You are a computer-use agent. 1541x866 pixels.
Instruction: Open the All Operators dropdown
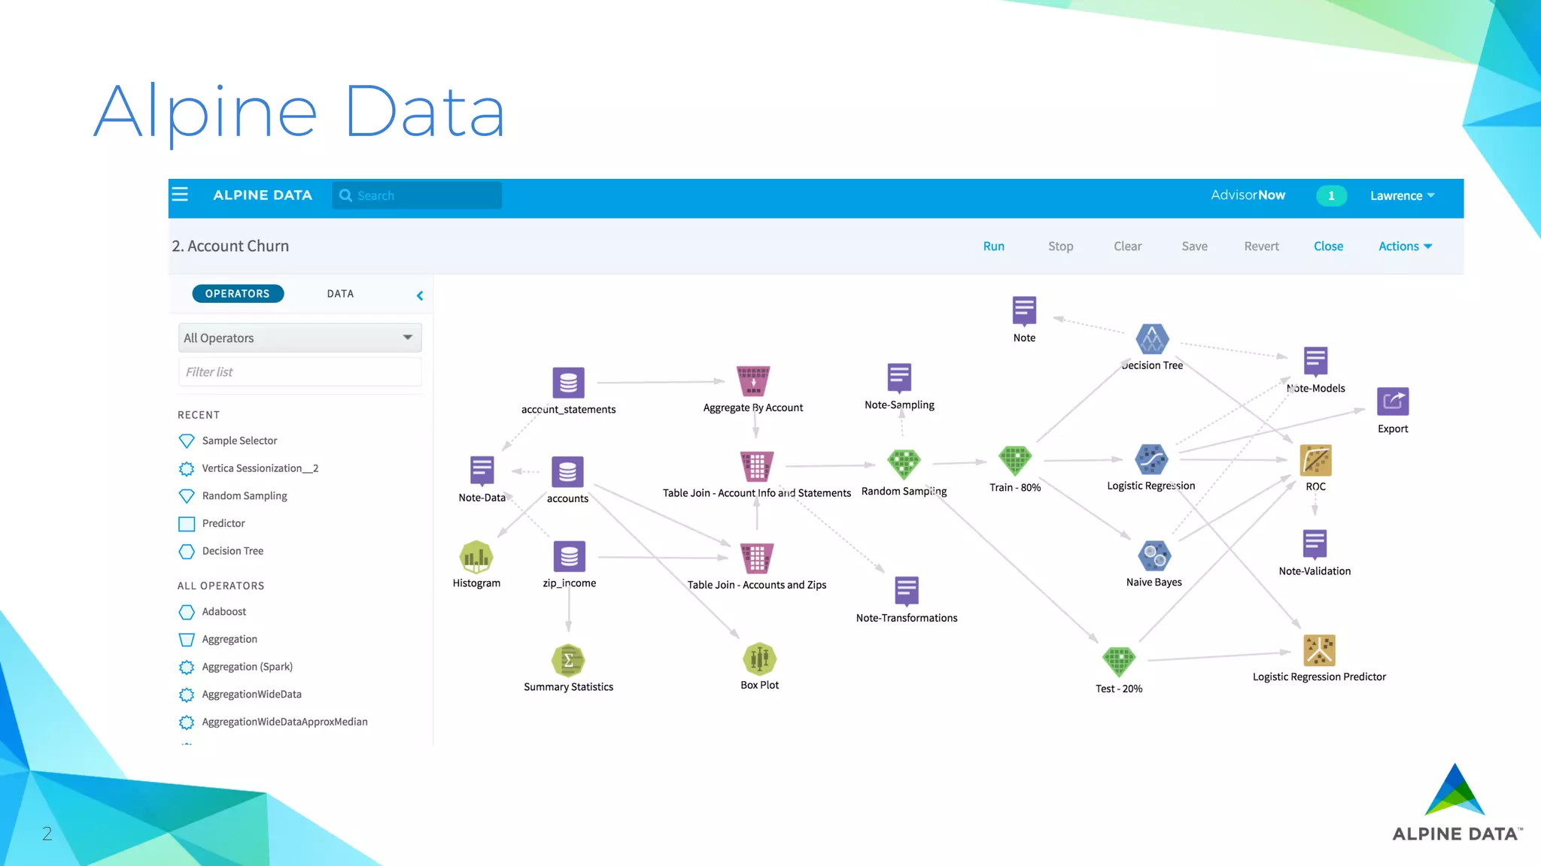[299, 338]
